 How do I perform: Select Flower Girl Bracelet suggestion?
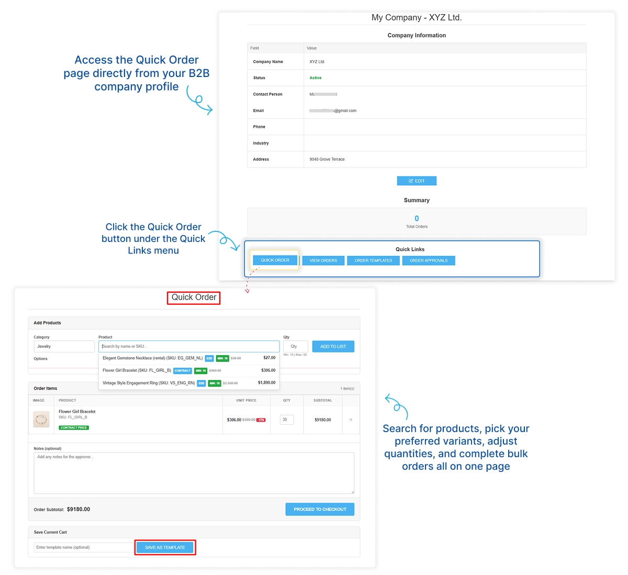click(x=189, y=370)
